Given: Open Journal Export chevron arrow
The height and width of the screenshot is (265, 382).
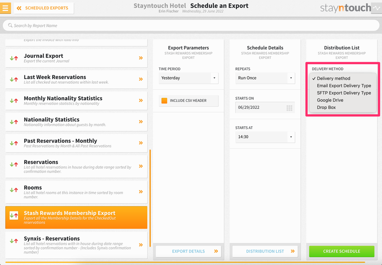Looking at the screenshot, I should tap(141, 58).
